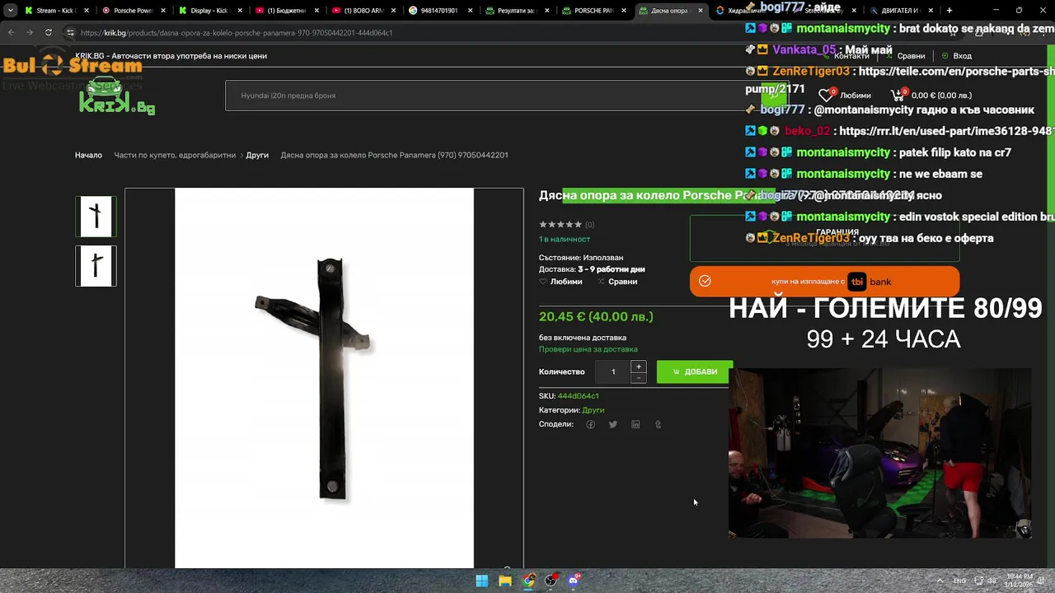Switch to 94814701901 Google tab
The image size is (1055, 593).
click(439, 11)
